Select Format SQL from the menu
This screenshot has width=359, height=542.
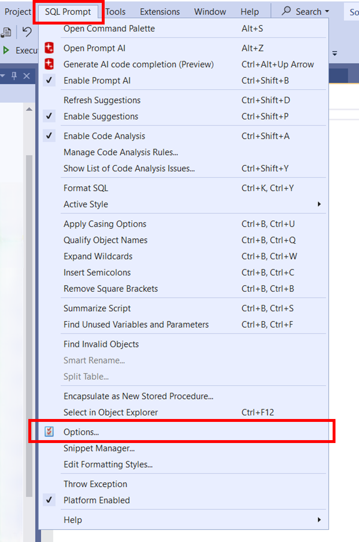(86, 188)
